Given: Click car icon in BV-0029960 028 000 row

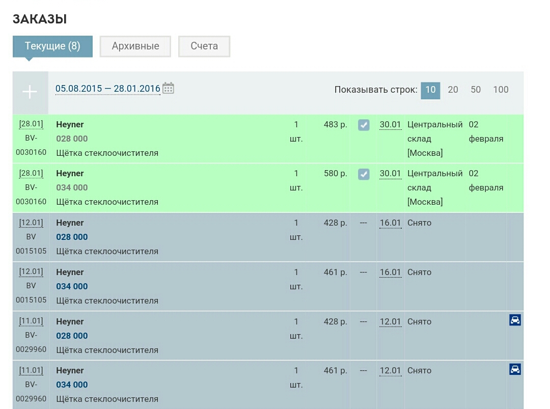Looking at the screenshot, I should (x=515, y=320).
